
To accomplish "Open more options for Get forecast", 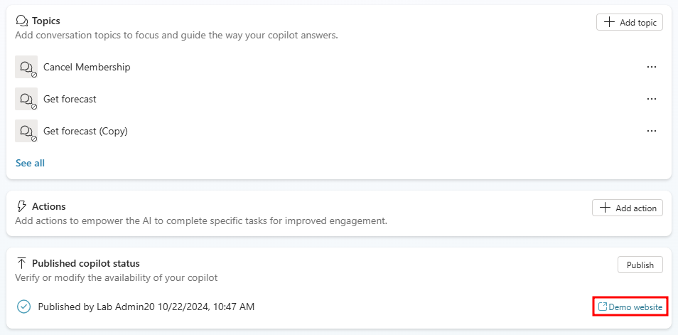I will 652,99.
